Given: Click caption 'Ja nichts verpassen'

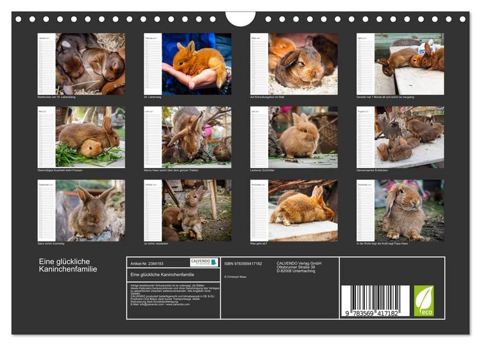Looking at the screenshot, I should (156, 243).
